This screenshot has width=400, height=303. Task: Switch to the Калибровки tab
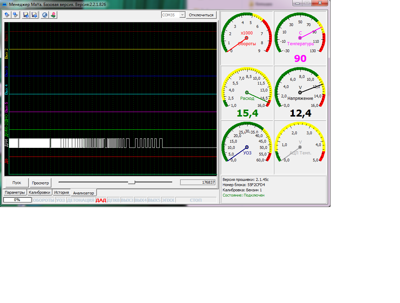(x=40, y=192)
